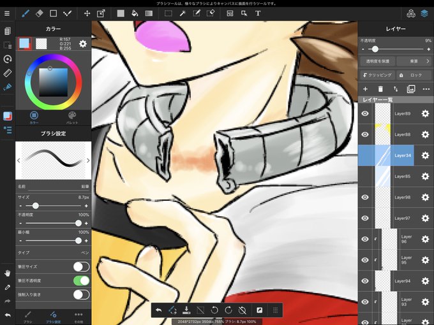Select the Brush tool
434x325 pixels.
click(x=26, y=13)
